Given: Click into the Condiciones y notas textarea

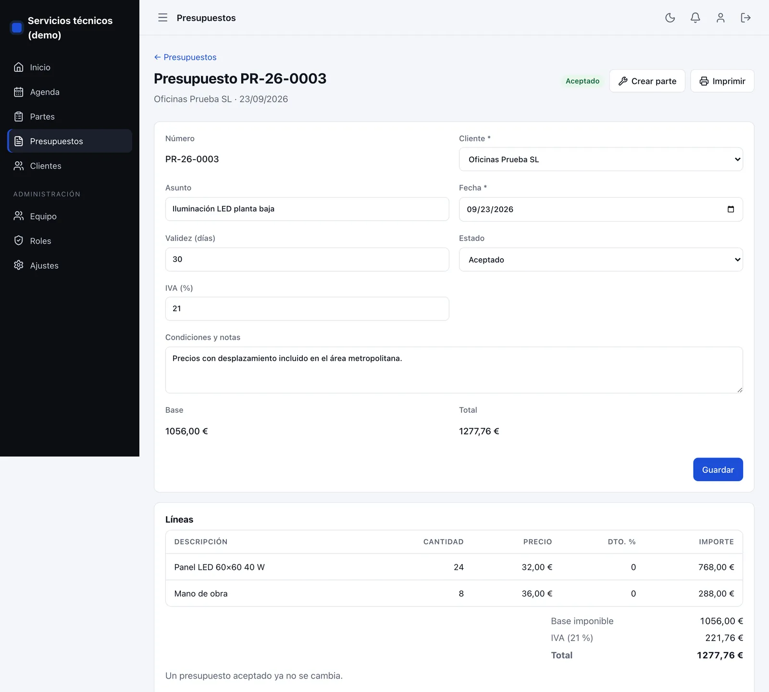Looking at the screenshot, I should (x=454, y=370).
